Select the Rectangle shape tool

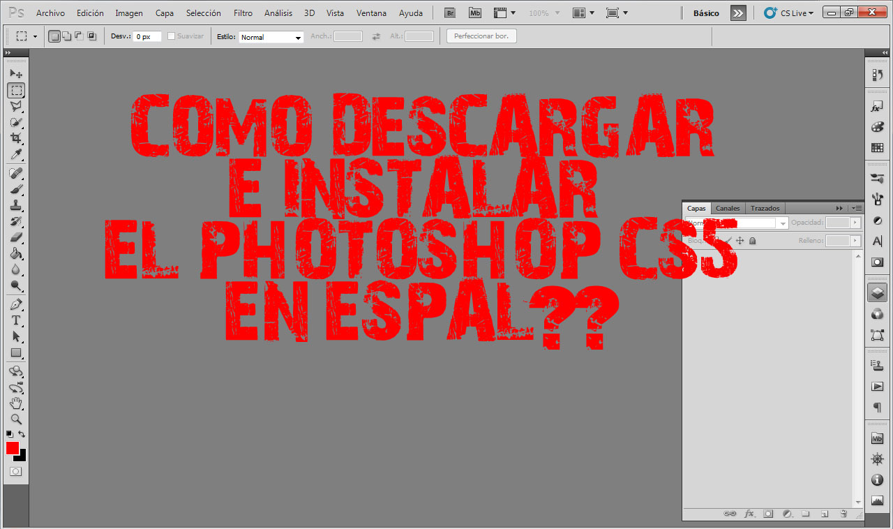tap(16, 352)
